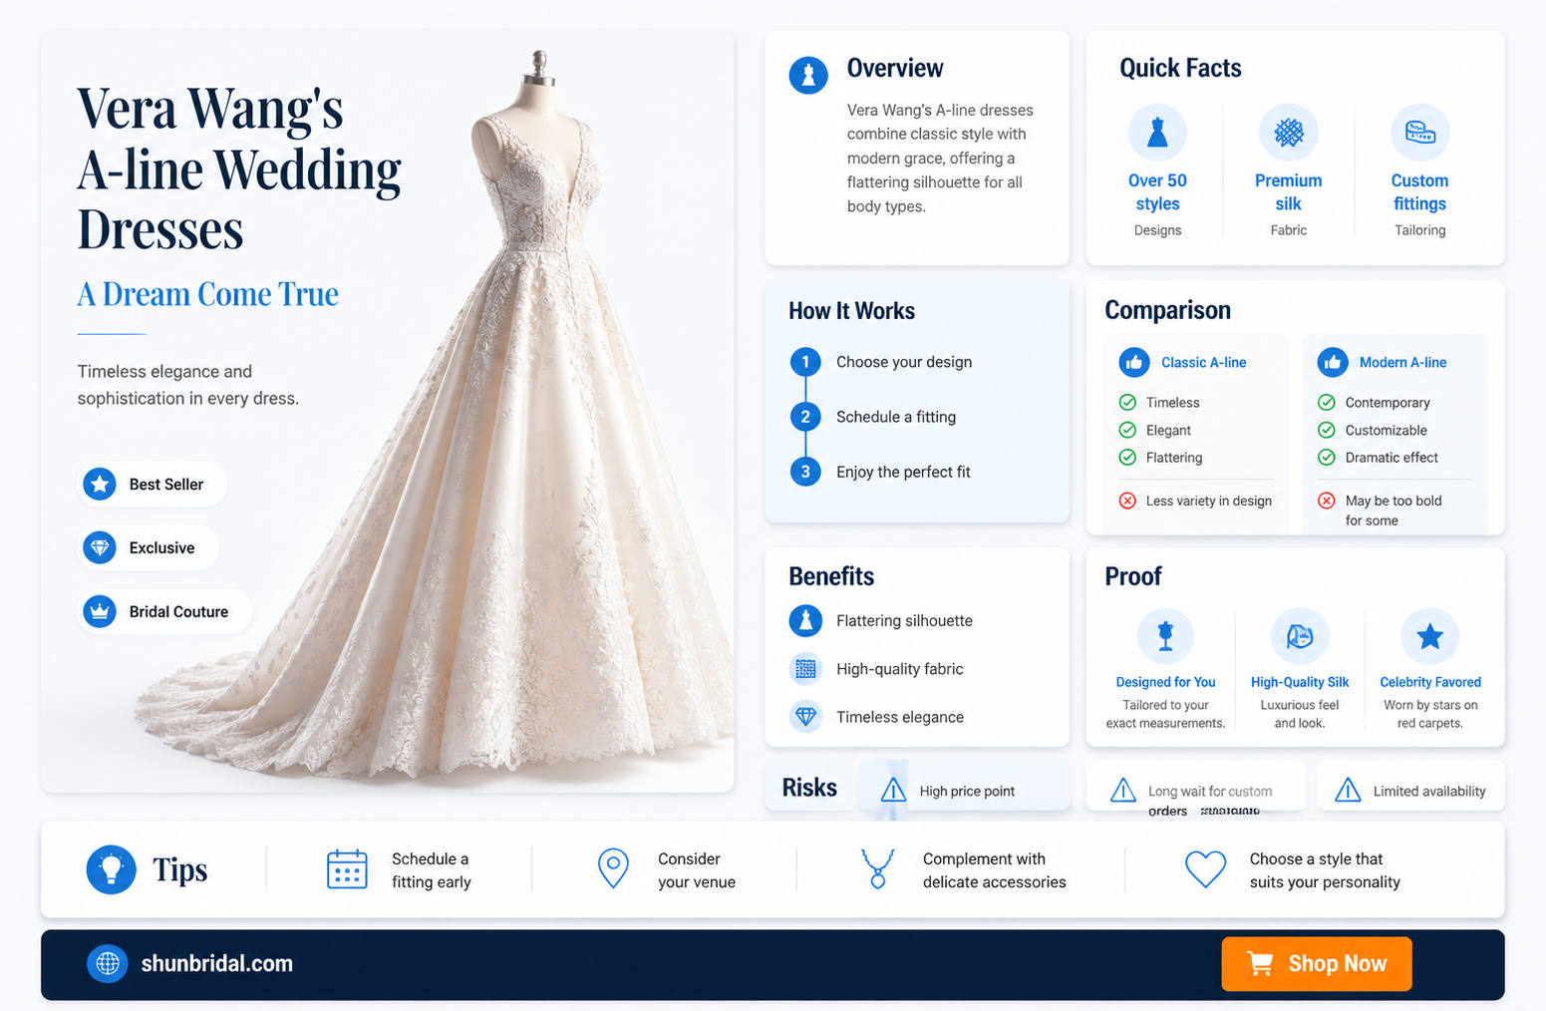Click the Premium silk fabric icon
The image size is (1546, 1011).
(1288, 133)
